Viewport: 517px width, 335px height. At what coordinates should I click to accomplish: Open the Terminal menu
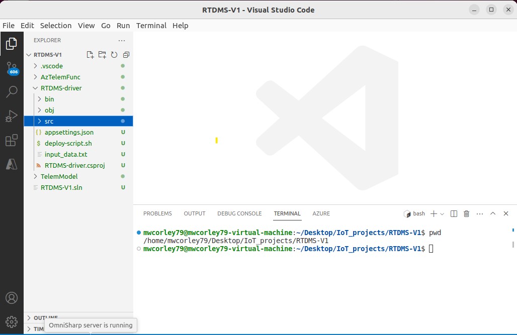(151, 26)
